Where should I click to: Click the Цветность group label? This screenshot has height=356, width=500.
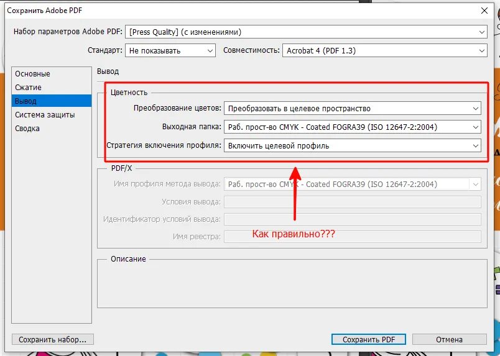coord(129,93)
